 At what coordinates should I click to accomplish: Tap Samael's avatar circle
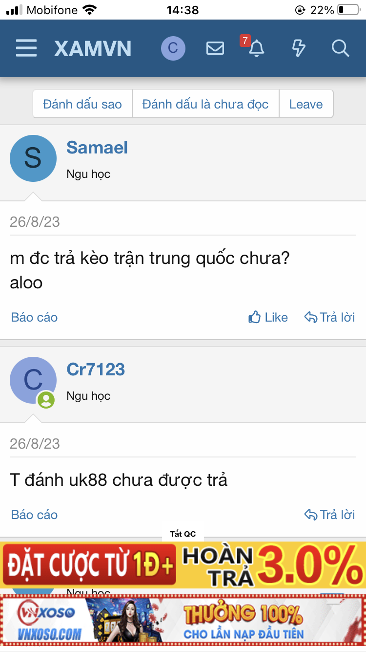coord(33,158)
